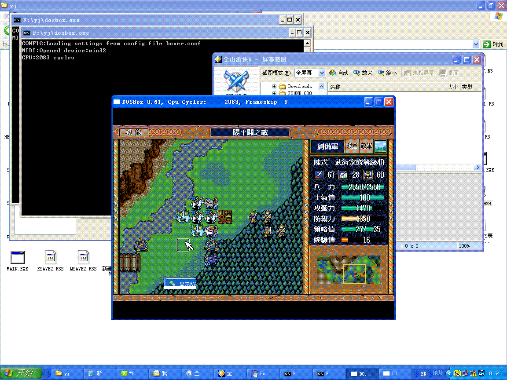Click the yellow viewport frame in minimap
This screenshot has height=380, width=507.
[x=355, y=274]
